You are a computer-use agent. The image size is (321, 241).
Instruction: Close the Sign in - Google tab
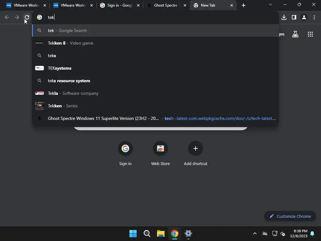[138, 6]
